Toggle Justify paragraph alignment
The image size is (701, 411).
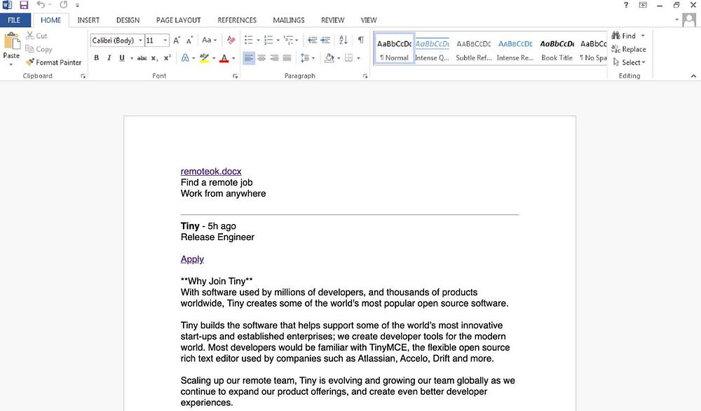(287, 58)
